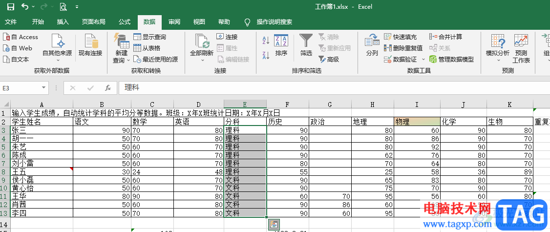Click the 从表格 button
Screen dimensions: 550x232
coord(147,48)
